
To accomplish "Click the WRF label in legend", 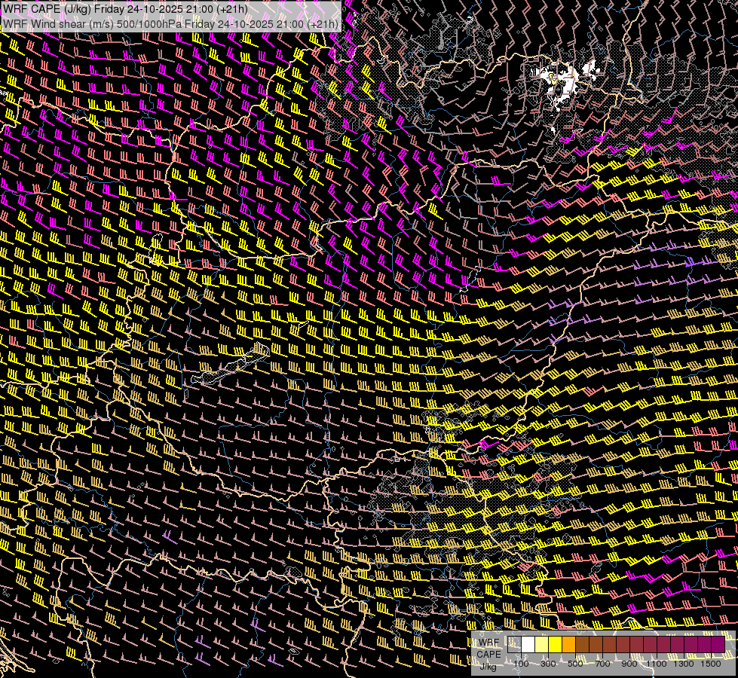I will click(489, 643).
